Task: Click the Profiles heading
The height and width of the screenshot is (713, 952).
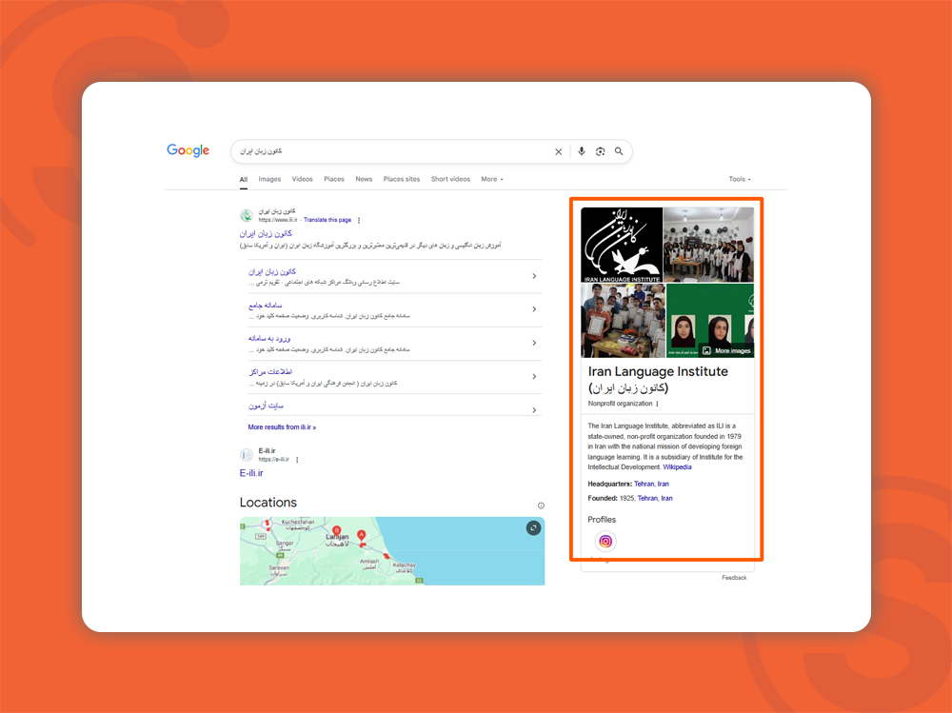Action: click(602, 520)
